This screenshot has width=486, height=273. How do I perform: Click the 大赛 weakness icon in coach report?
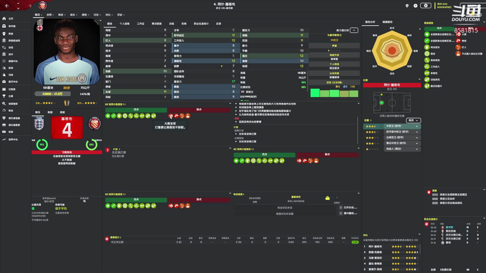coord(458,34)
